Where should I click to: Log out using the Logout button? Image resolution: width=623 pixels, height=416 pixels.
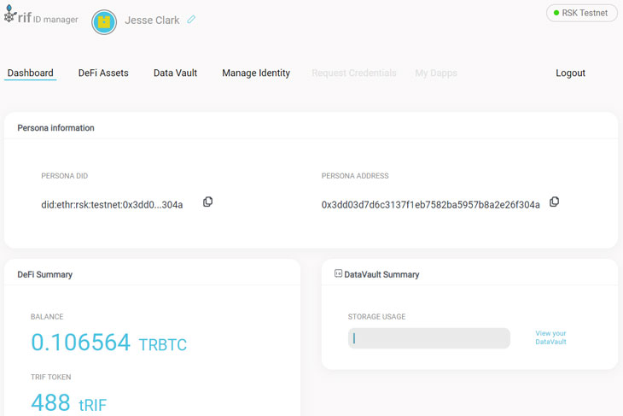[x=570, y=73]
